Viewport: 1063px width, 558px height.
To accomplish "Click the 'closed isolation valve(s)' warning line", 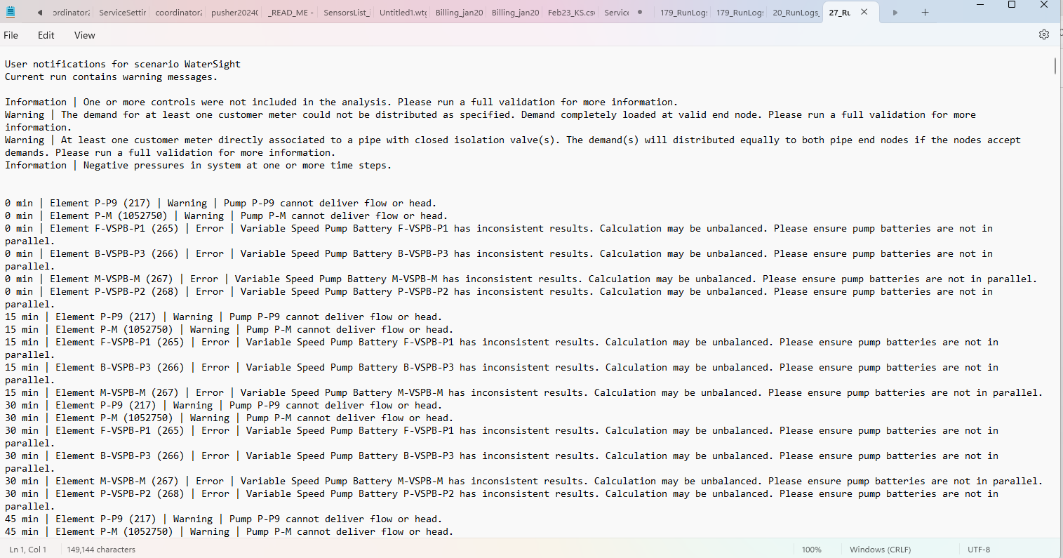I will click(x=513, y=146).
